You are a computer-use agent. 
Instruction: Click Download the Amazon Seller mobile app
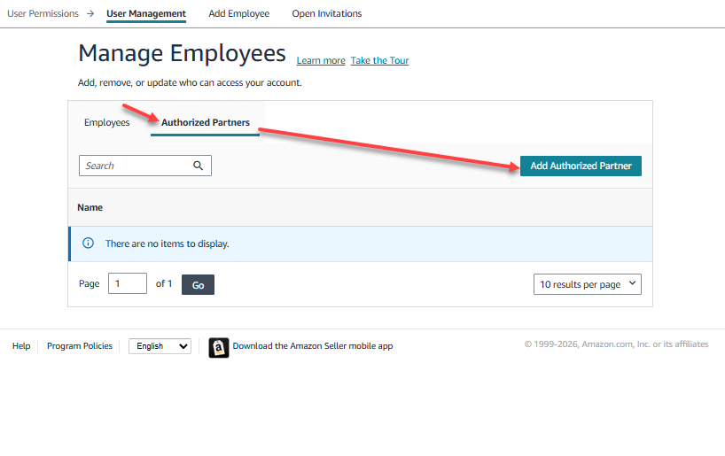313,346
